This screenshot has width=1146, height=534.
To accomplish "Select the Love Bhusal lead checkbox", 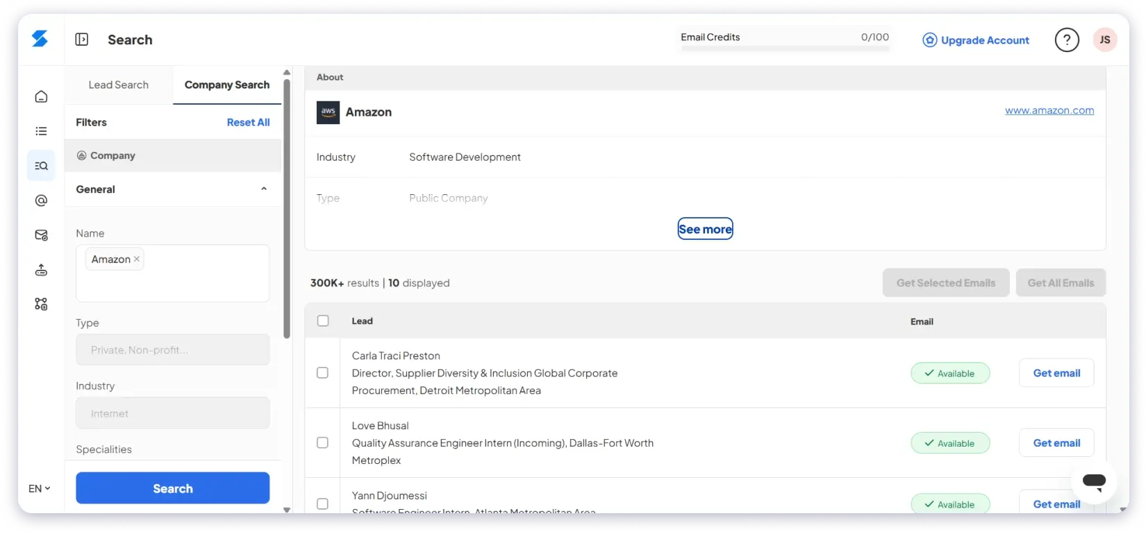I will [x=323, y=442].
